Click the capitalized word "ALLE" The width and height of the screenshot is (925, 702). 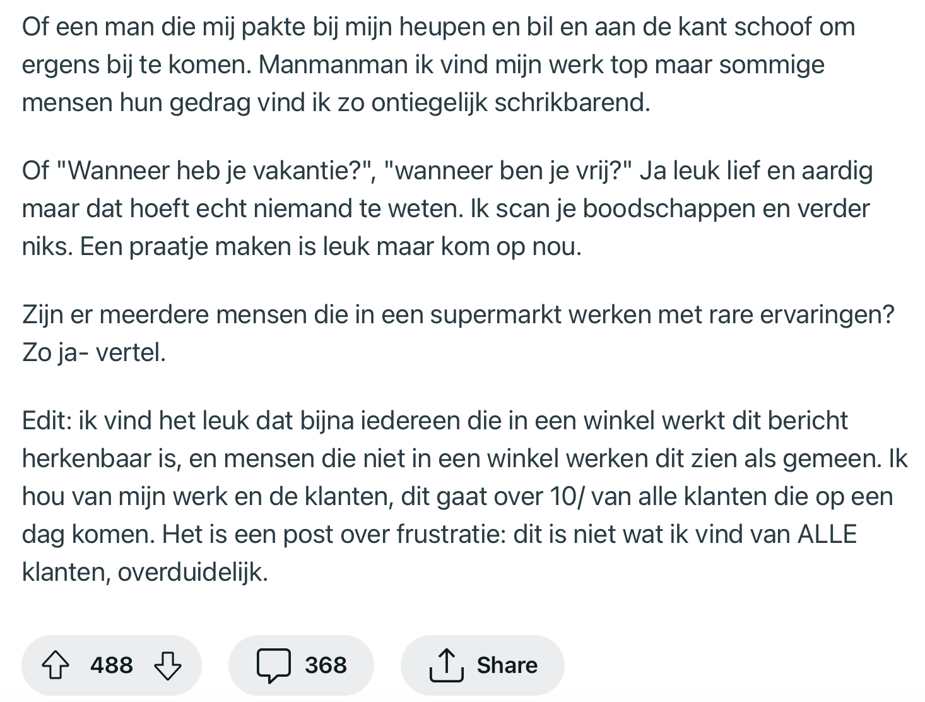coord(827,535)
